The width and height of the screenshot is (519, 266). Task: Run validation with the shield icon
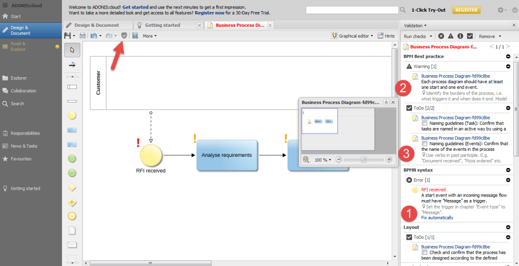124,36
